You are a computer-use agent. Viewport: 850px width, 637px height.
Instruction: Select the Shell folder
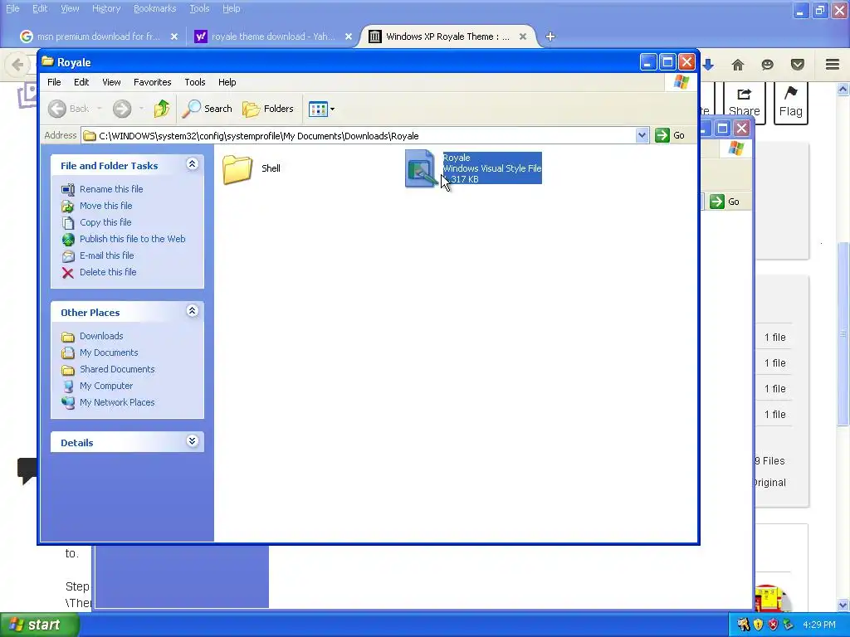click(252, 169)
